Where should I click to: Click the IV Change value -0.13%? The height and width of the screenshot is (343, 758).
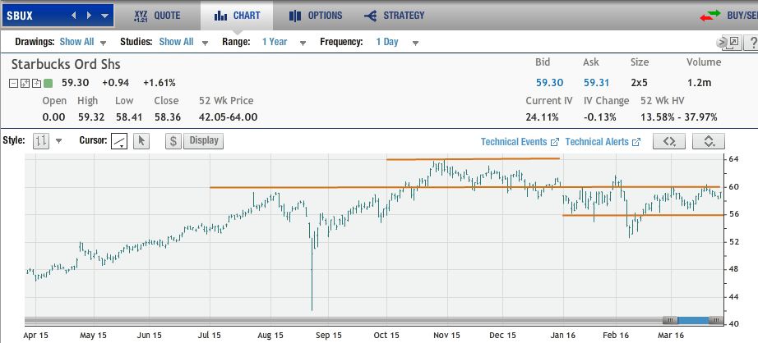[600, 117]
